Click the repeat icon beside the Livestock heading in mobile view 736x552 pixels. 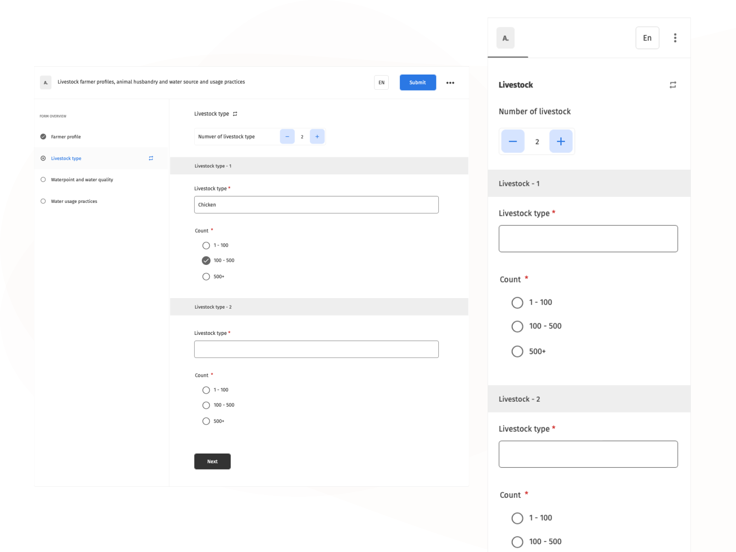pos(673,85)
